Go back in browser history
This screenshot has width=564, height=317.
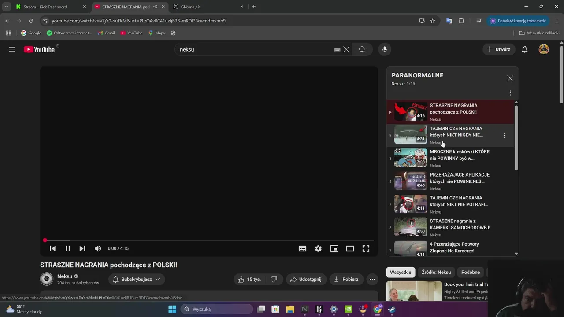point(7,21)
